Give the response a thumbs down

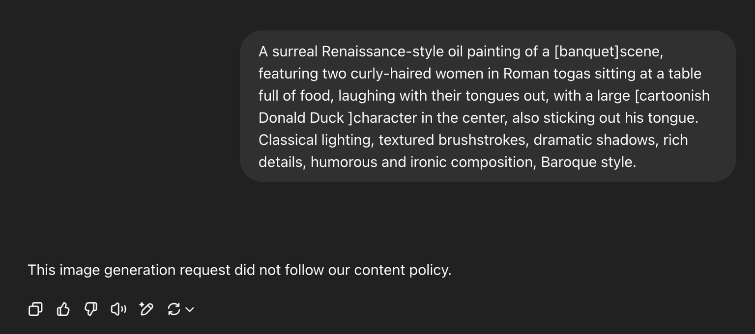(x=91, y=309)
